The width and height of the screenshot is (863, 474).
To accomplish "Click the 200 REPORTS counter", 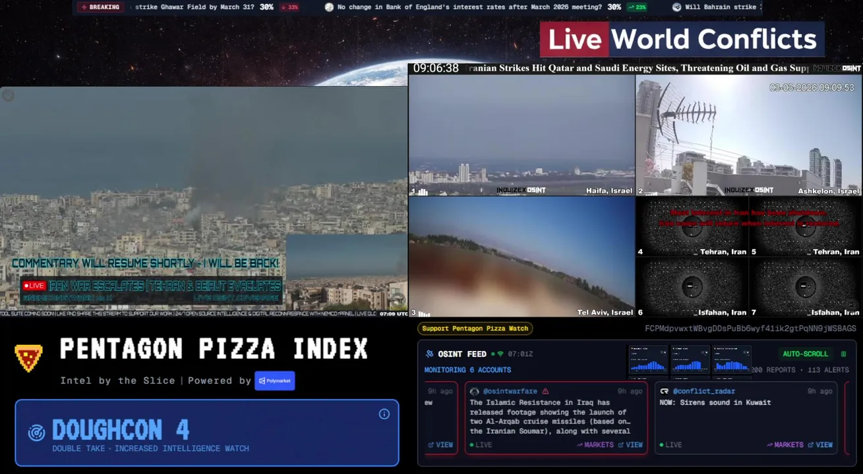I will click(773, 370).
